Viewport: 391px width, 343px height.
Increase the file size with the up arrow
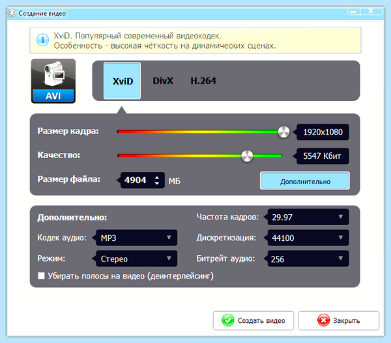tap(157, 178)
